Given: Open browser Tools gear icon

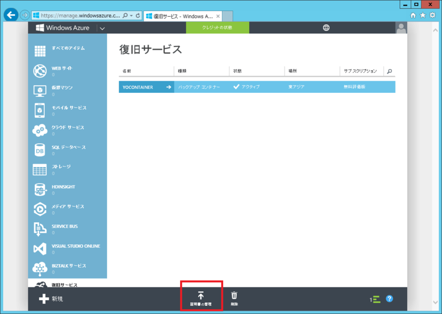Looking at the screenshot, I should pos(433,15).
